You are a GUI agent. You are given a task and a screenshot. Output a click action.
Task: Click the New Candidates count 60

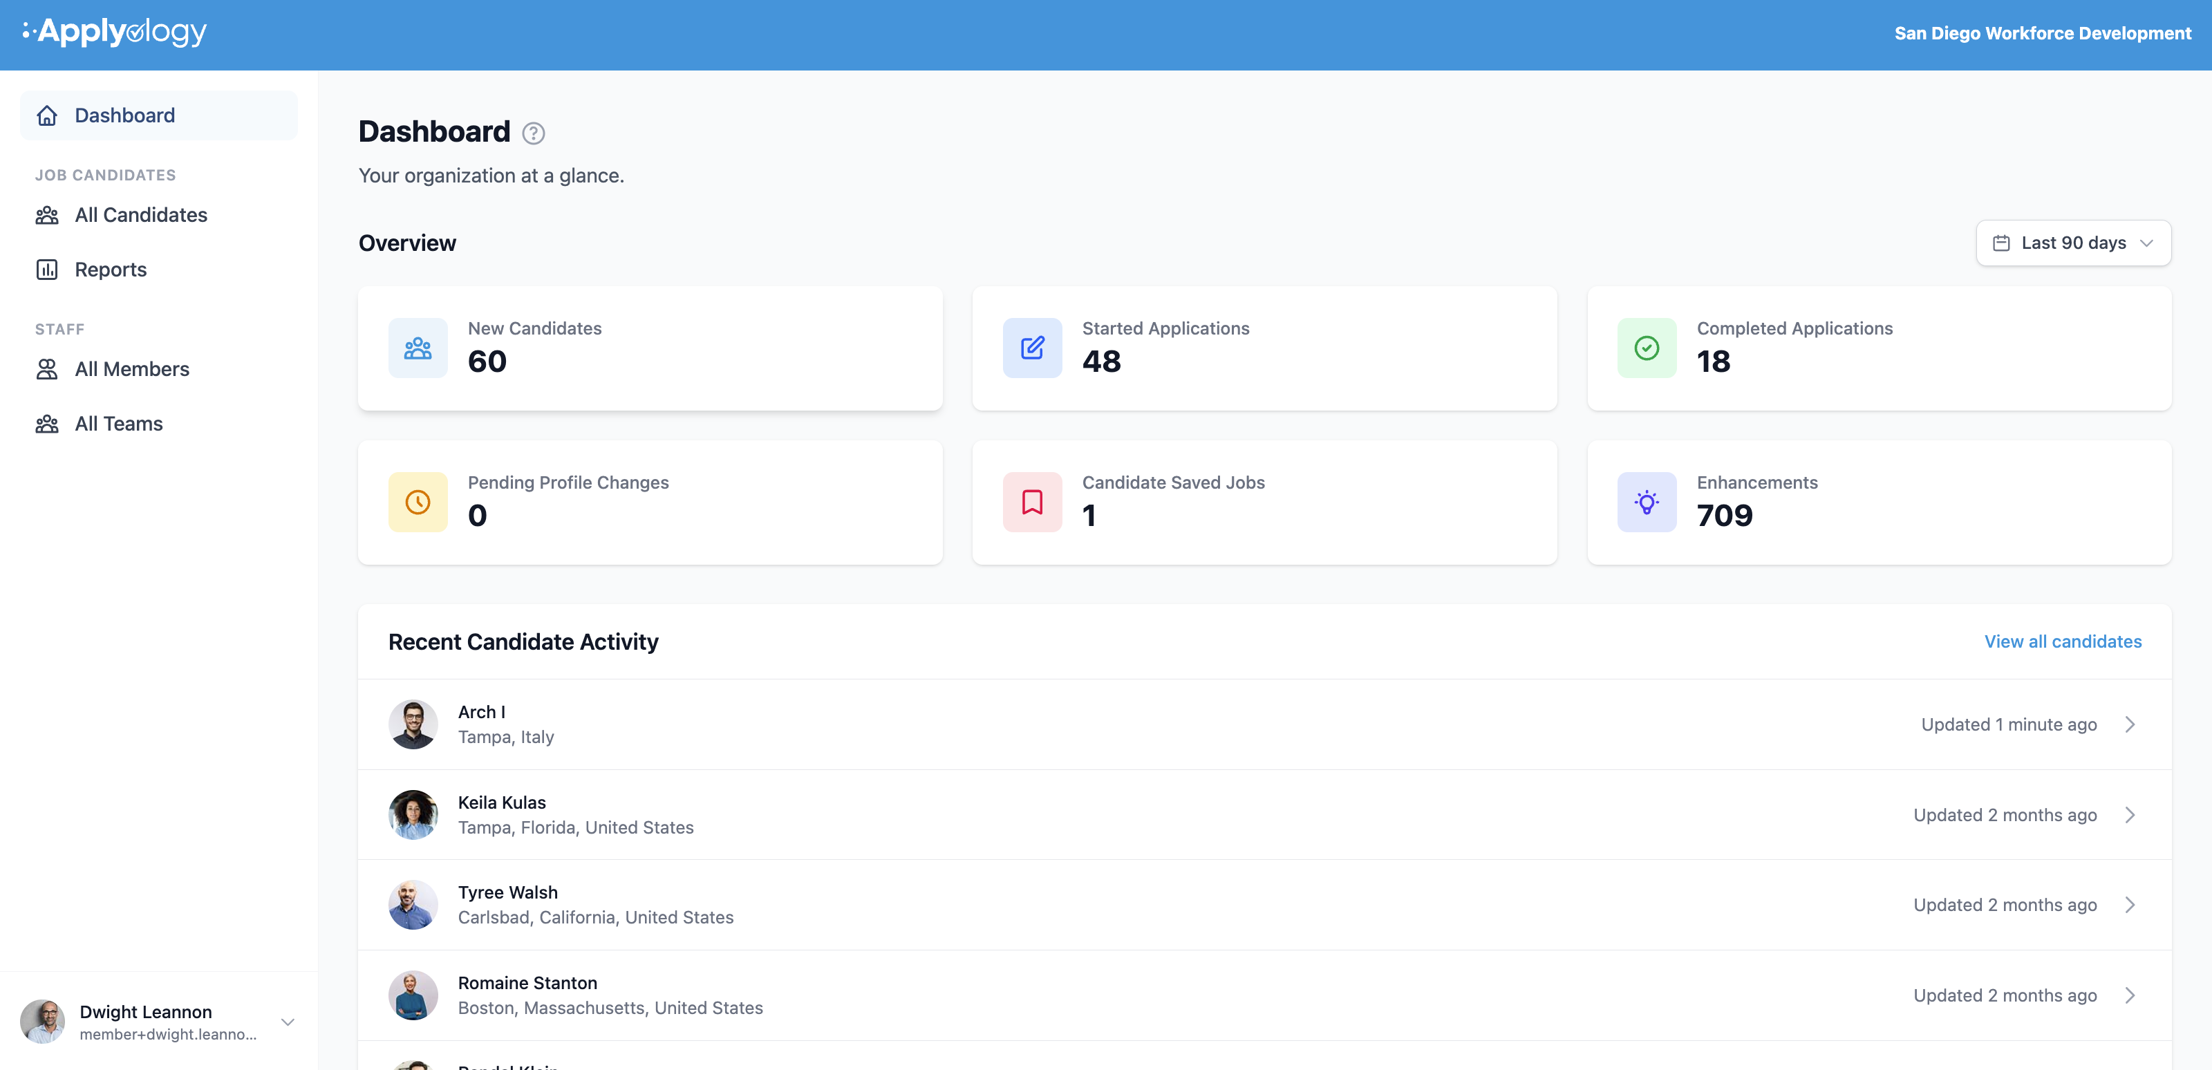pyautogui.click(x=487, y=362)
